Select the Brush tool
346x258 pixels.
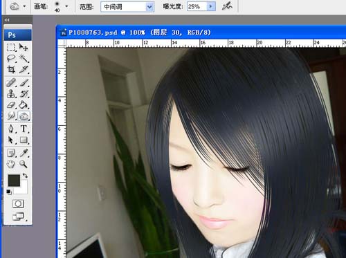(x=24, y=82)
